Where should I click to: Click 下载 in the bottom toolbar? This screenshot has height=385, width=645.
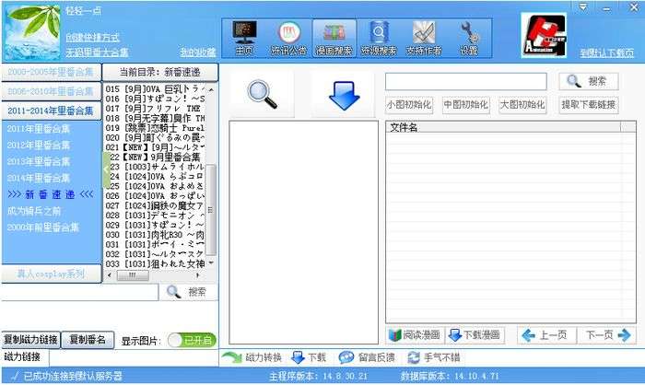tap(309, 357)
